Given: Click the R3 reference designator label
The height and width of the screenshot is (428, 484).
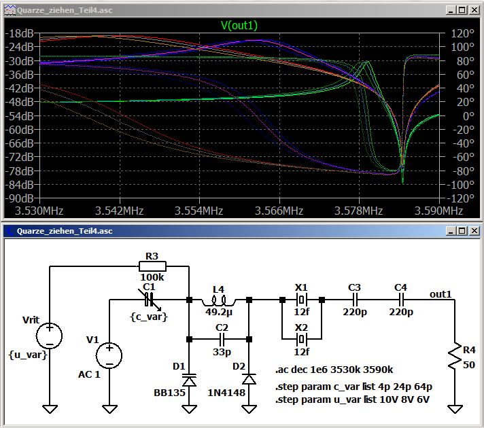Looking at the screenshot, I should click(152, 256).
